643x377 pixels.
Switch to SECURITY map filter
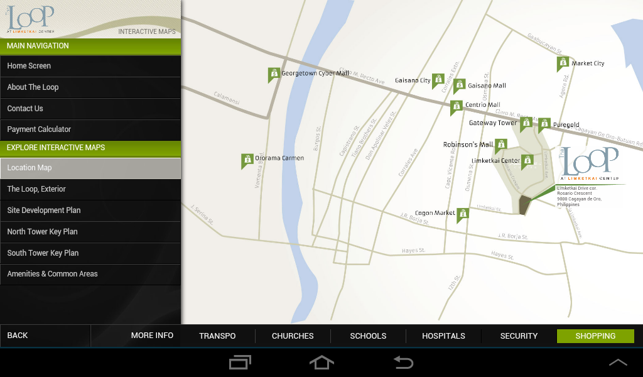[519, 336]
